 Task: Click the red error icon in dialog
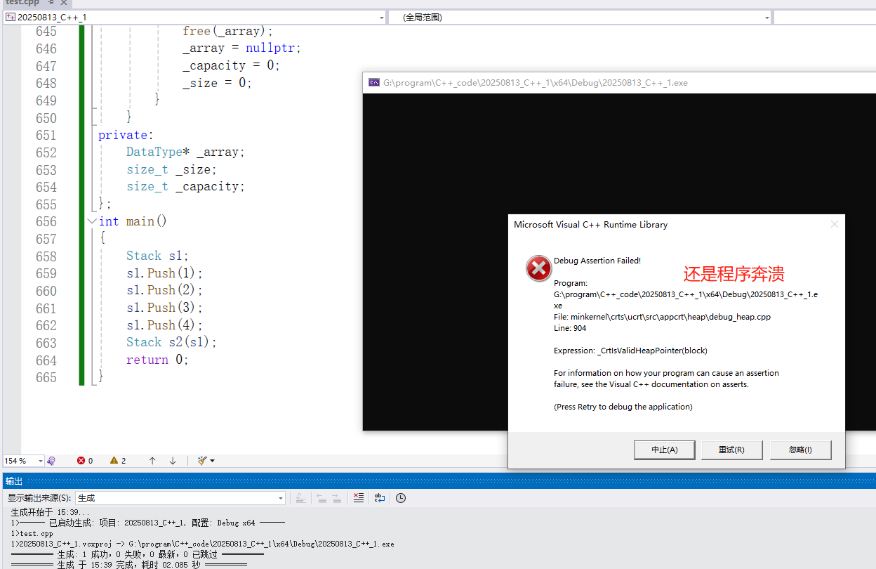[538, 268]
